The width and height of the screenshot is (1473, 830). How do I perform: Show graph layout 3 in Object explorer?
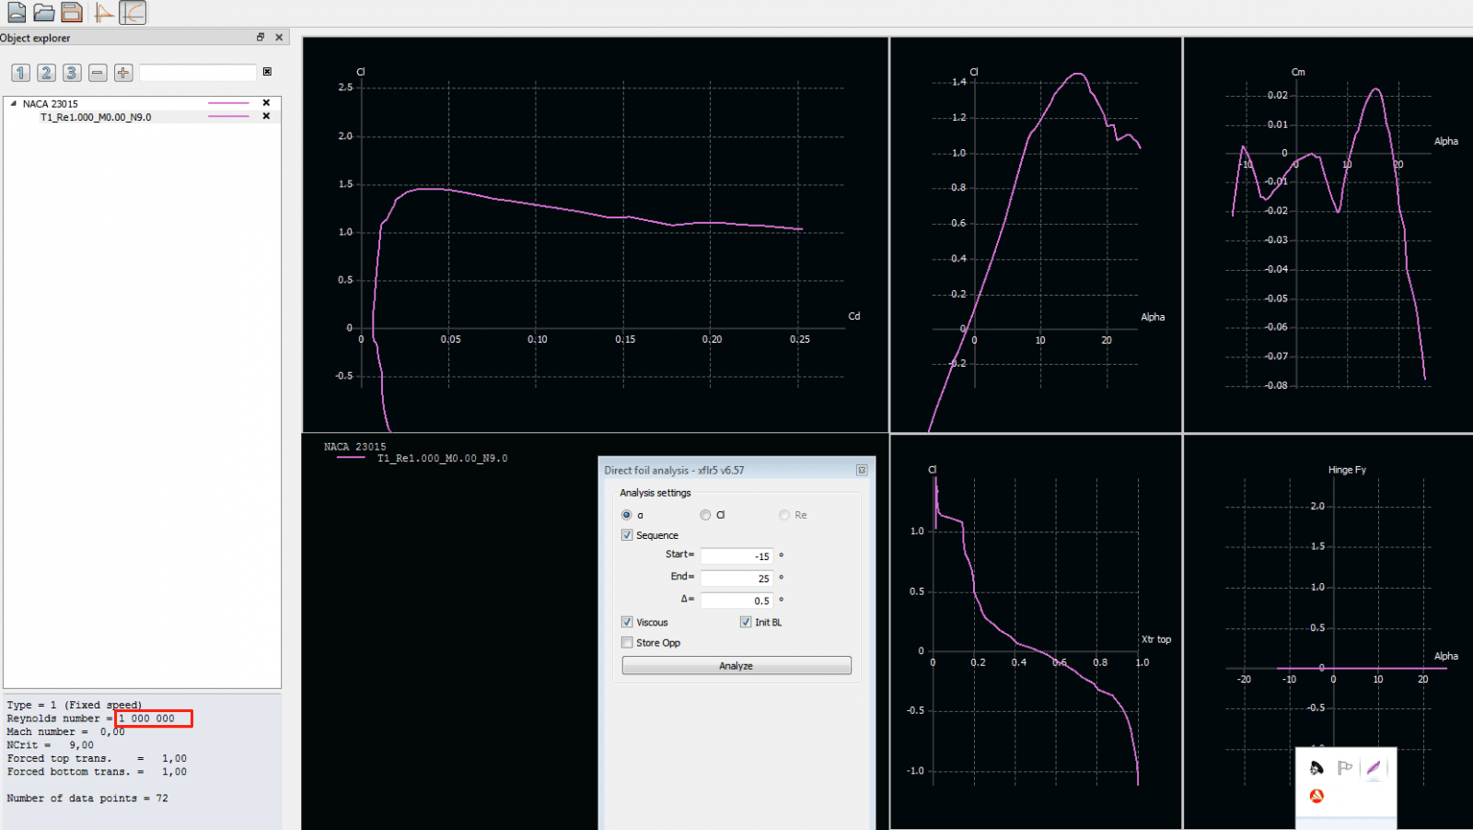point(72,73)
